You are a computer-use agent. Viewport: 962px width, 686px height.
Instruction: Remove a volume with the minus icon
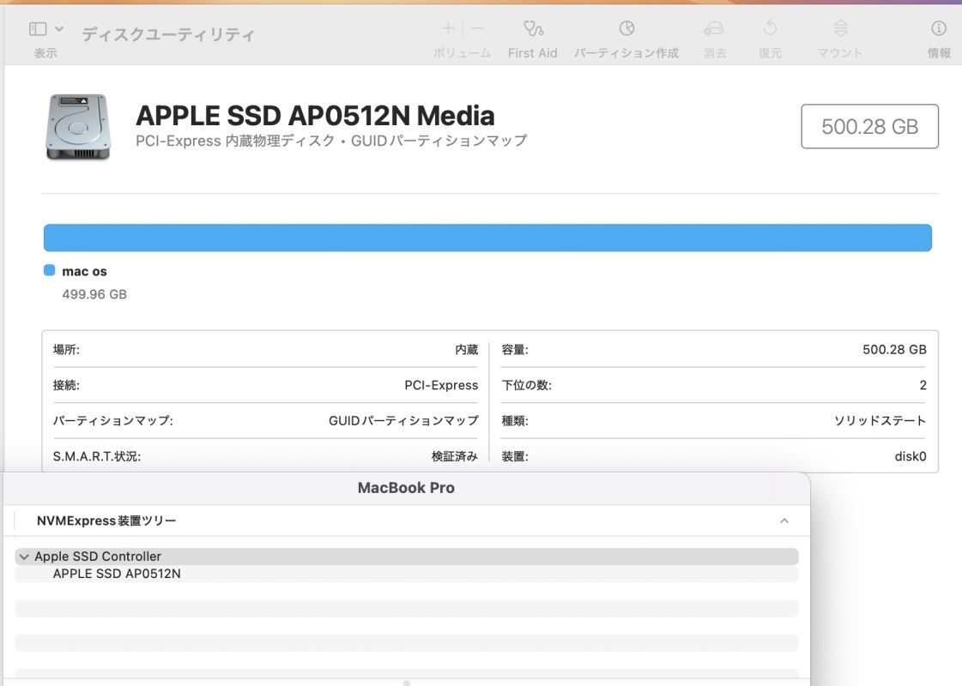click(477, 28)
